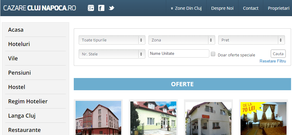Click the Facebook icon in header
Screen dimensions: 292x135
coord(101,8)
